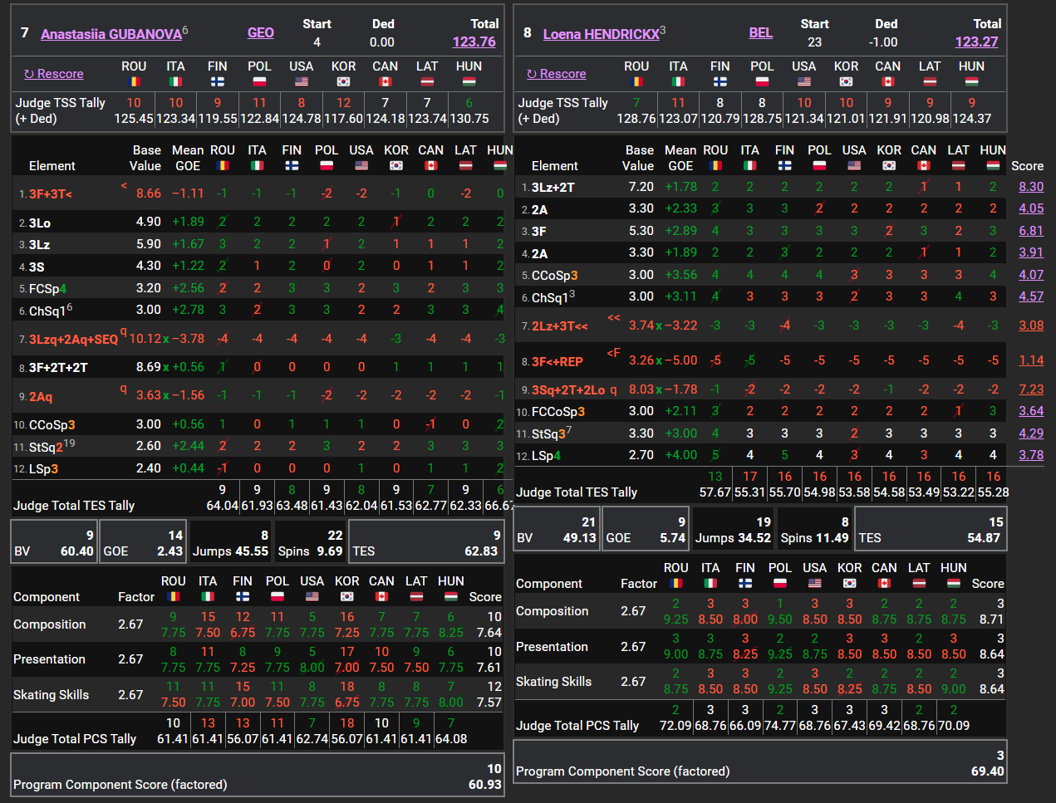Click Finland flag in Hendrickx's Element table header

tap(784, 165)
